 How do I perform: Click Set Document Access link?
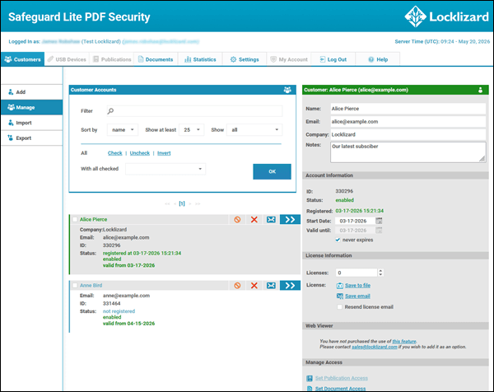coord(340,389)
